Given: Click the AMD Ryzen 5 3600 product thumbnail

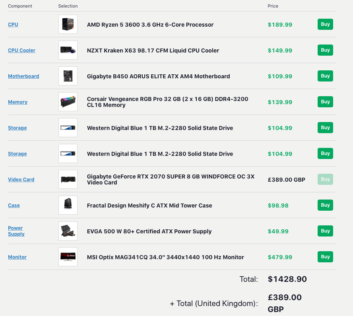Looking at the screenshot, I should coord(68,25).
